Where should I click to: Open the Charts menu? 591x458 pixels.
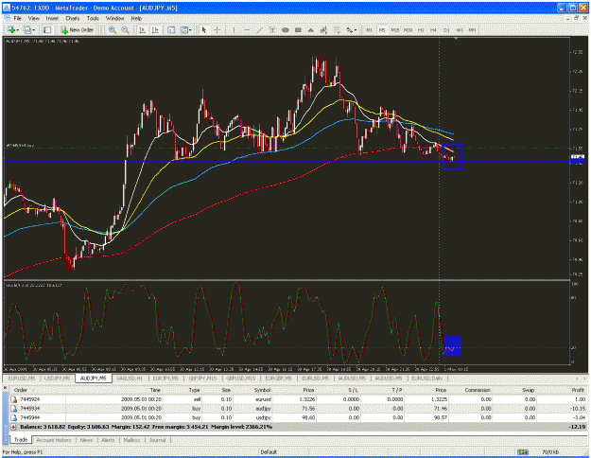[73, 18]
